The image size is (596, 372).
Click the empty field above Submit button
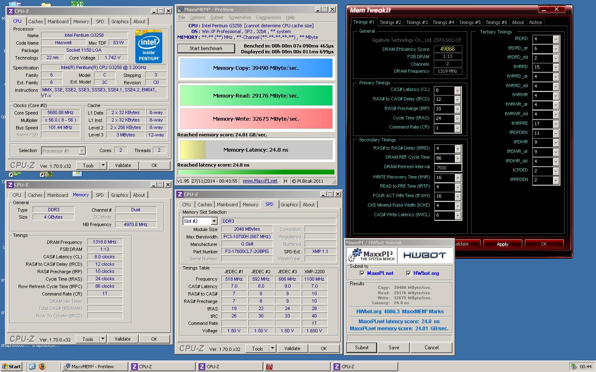click(x=399, y=338)
